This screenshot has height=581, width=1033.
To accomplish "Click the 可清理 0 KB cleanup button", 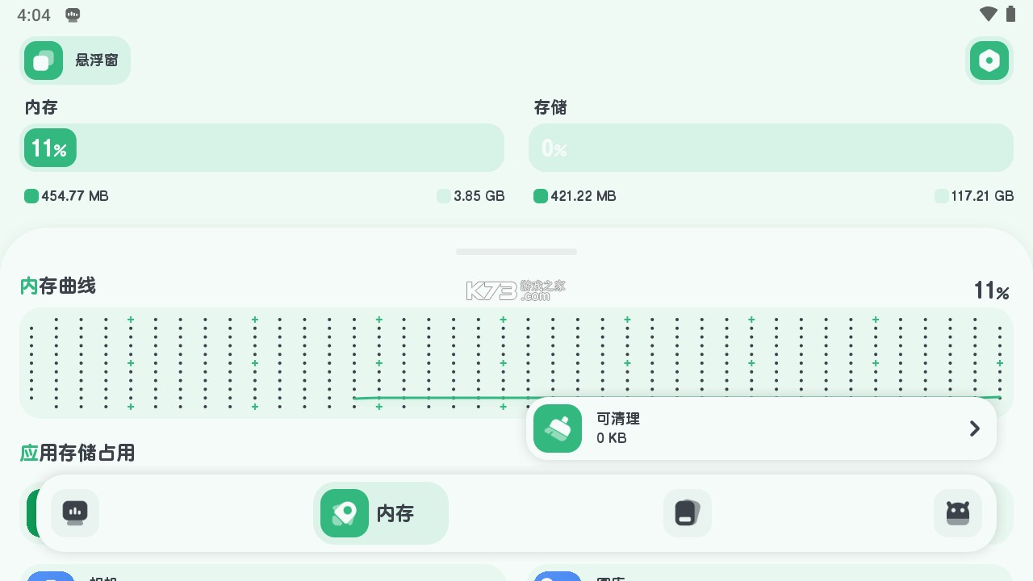I will (761, 428).
